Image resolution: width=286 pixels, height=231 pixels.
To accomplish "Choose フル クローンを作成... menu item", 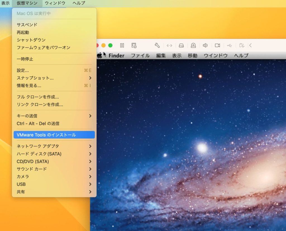I will tap(54, 97).
